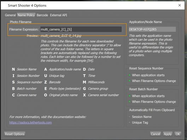
Task: Open the External API tab
Action: (x=58, y=15)
